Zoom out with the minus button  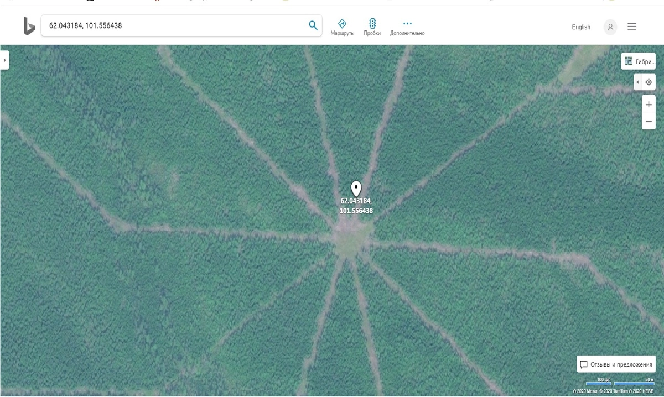click(x=649, y=121)
